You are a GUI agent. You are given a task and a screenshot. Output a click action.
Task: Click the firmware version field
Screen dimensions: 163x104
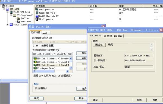tap(139, 56)
